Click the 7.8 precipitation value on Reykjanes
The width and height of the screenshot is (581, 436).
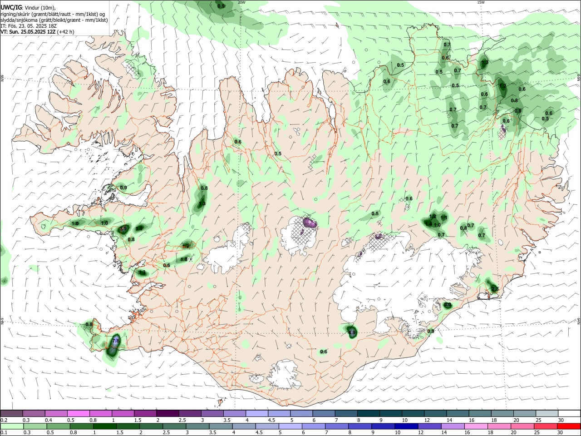115,341
